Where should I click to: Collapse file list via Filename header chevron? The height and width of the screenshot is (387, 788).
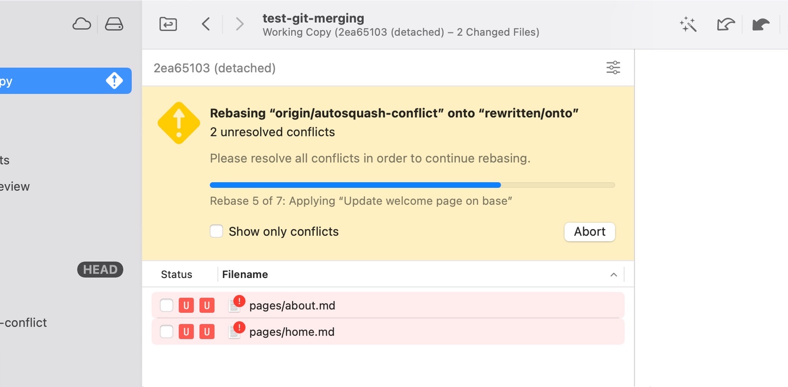pyautogui.click(x=613, y=274)
